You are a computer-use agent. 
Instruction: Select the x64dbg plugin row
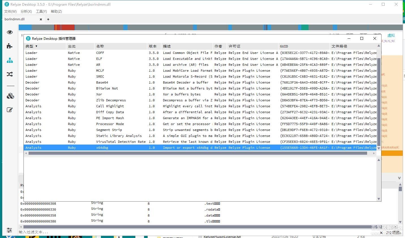coord(200,148)
